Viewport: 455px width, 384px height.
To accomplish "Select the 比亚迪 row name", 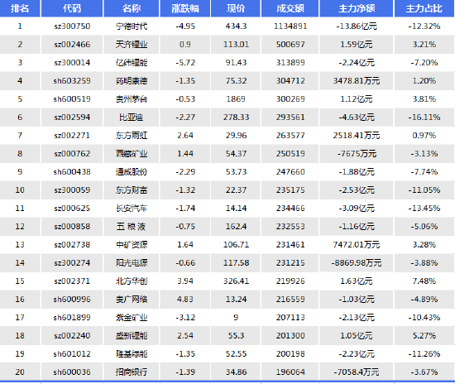I will point(132,118).
